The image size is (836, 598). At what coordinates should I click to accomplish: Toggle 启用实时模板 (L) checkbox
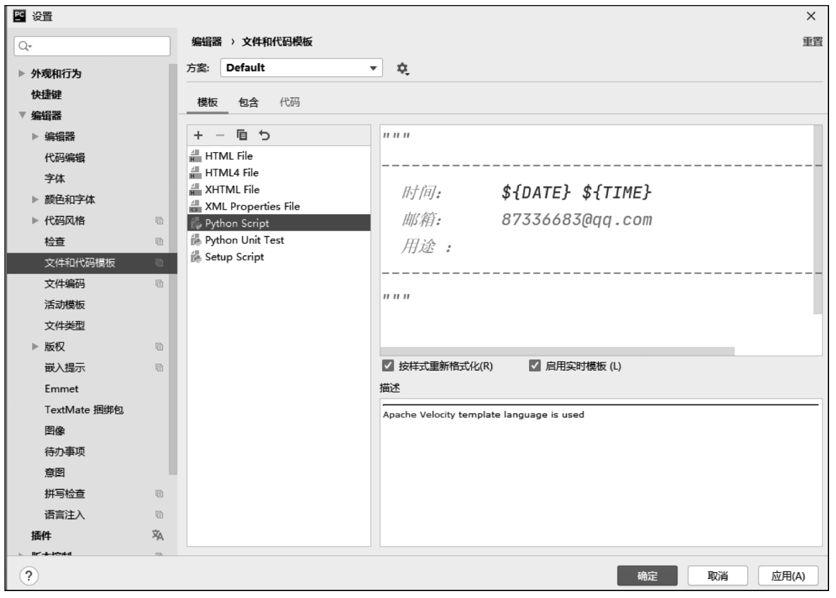(x=535, y=366)
